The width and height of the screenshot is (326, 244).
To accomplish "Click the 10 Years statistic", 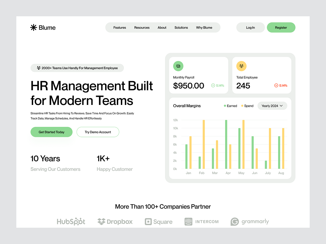I will [x=45, y=158].
